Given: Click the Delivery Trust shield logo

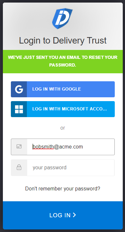Looking at the screenshot, I should (x=62, y=19).
